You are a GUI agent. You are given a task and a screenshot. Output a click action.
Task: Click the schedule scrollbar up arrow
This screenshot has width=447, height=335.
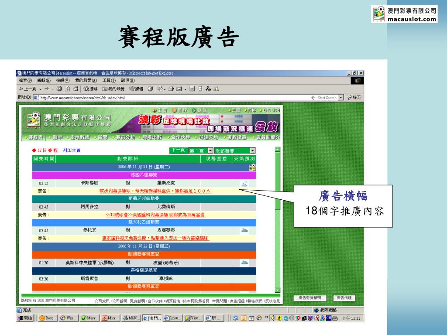[x=277, y=150]
